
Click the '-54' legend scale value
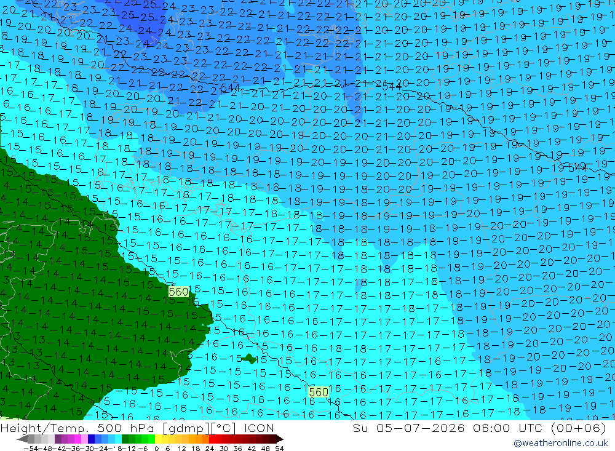pyautogui.click(x=31, y=449)
